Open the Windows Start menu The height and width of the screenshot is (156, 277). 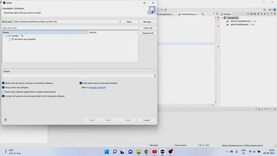107,152
